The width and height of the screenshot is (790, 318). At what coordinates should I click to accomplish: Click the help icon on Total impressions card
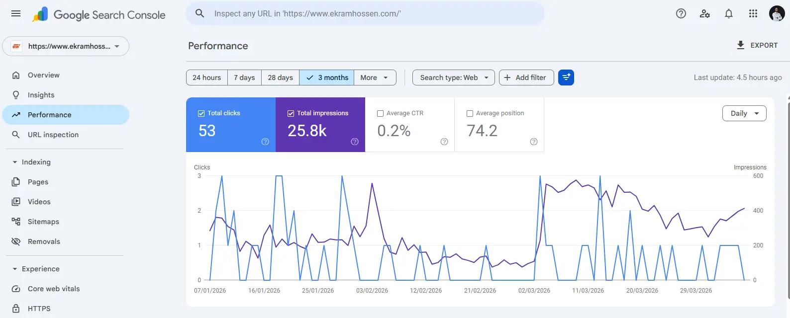355,142
